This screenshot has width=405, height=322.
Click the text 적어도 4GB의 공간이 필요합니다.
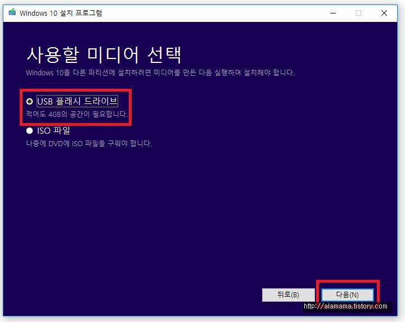[77, 114]
